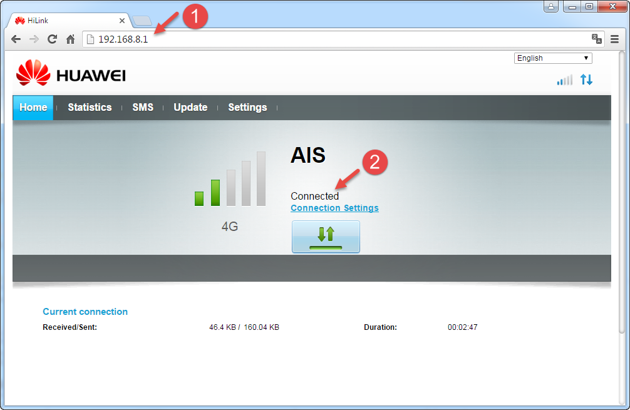
Task: Close the browser window
Action: pyautogui.click(x=612, y=6)
